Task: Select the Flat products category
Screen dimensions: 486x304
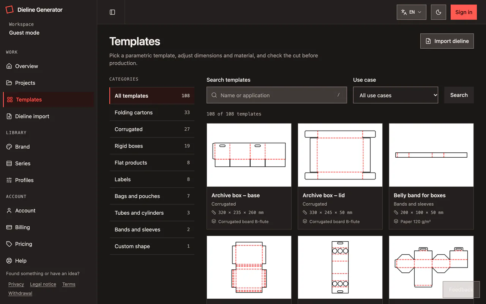Action: (x=152, y=163)
